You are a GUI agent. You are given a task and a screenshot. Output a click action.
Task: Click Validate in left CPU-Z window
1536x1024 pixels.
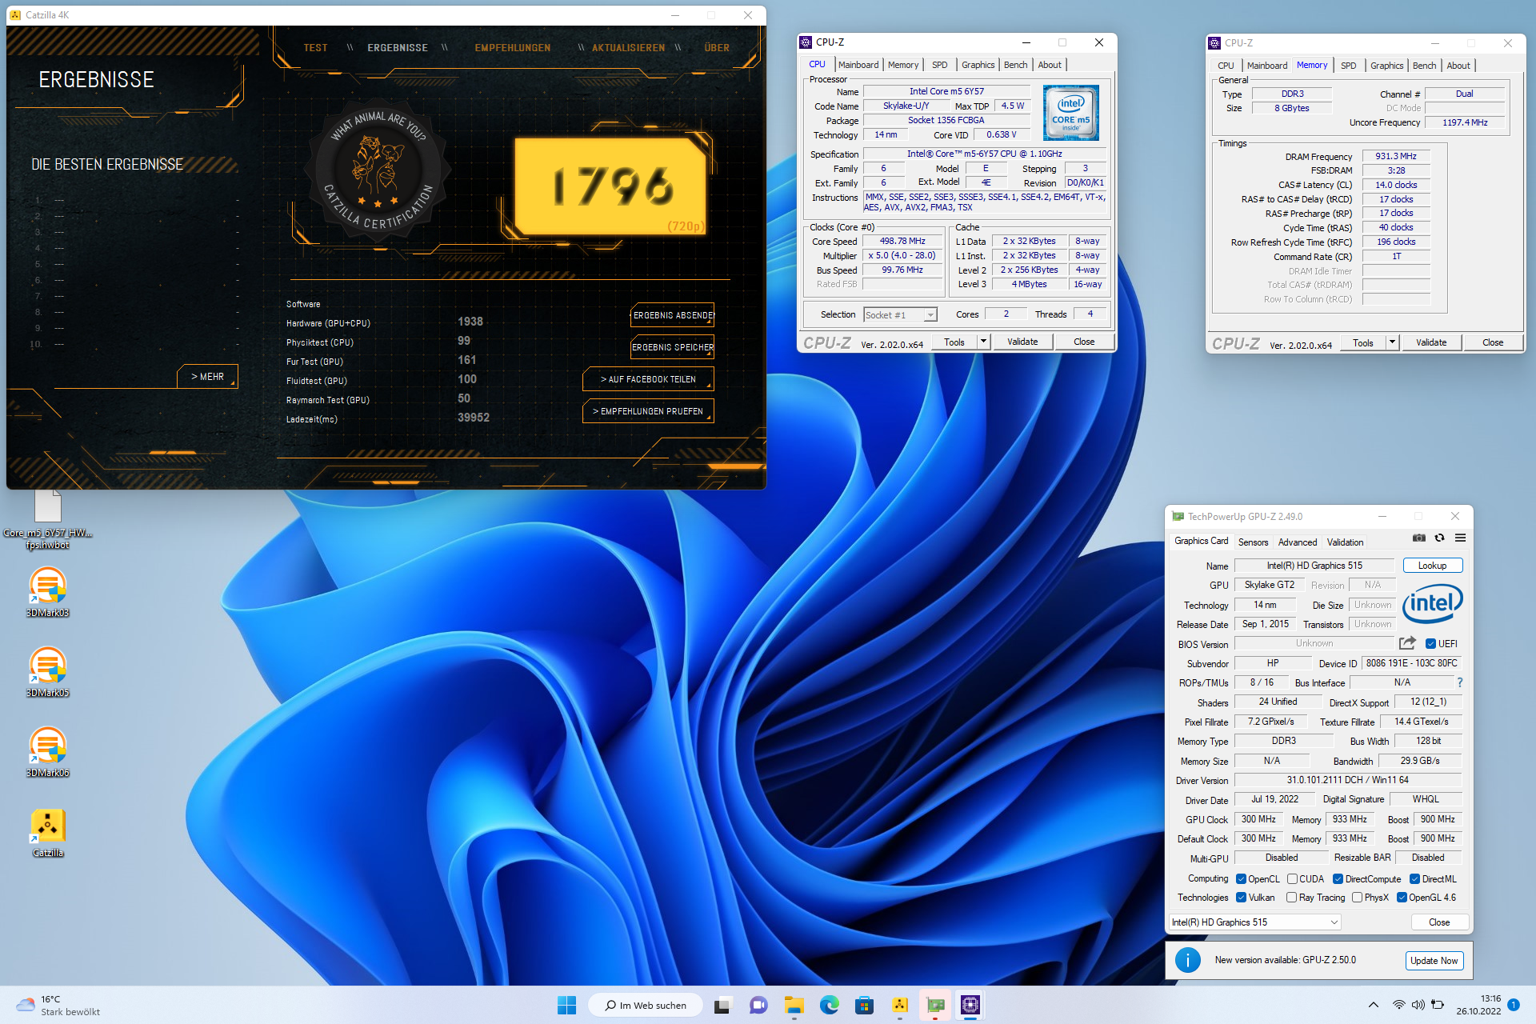(x=1022, y=342)
